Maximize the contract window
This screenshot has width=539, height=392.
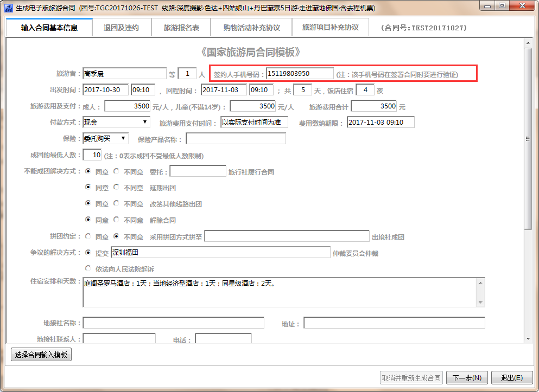tap(502, 6)
